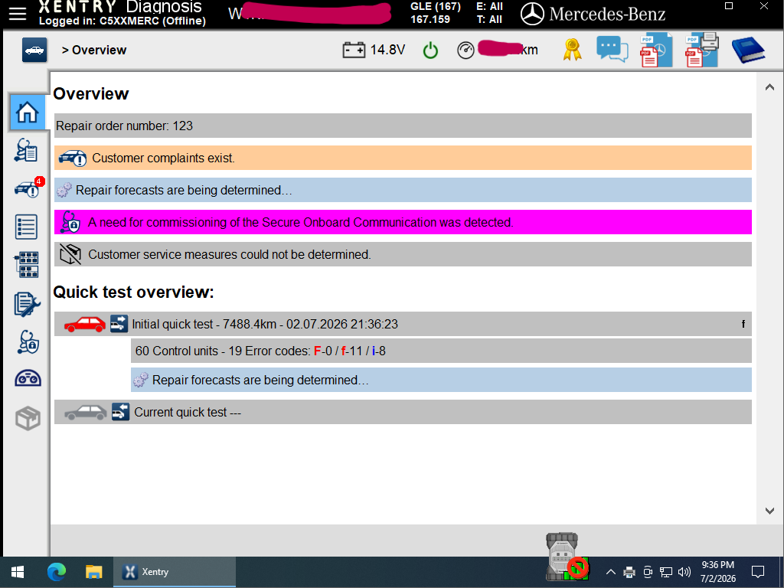Open the chat feedback bubbles icon
Image resolution: width=784 pixels, height=588 pixels.
[x=612, y=50]
